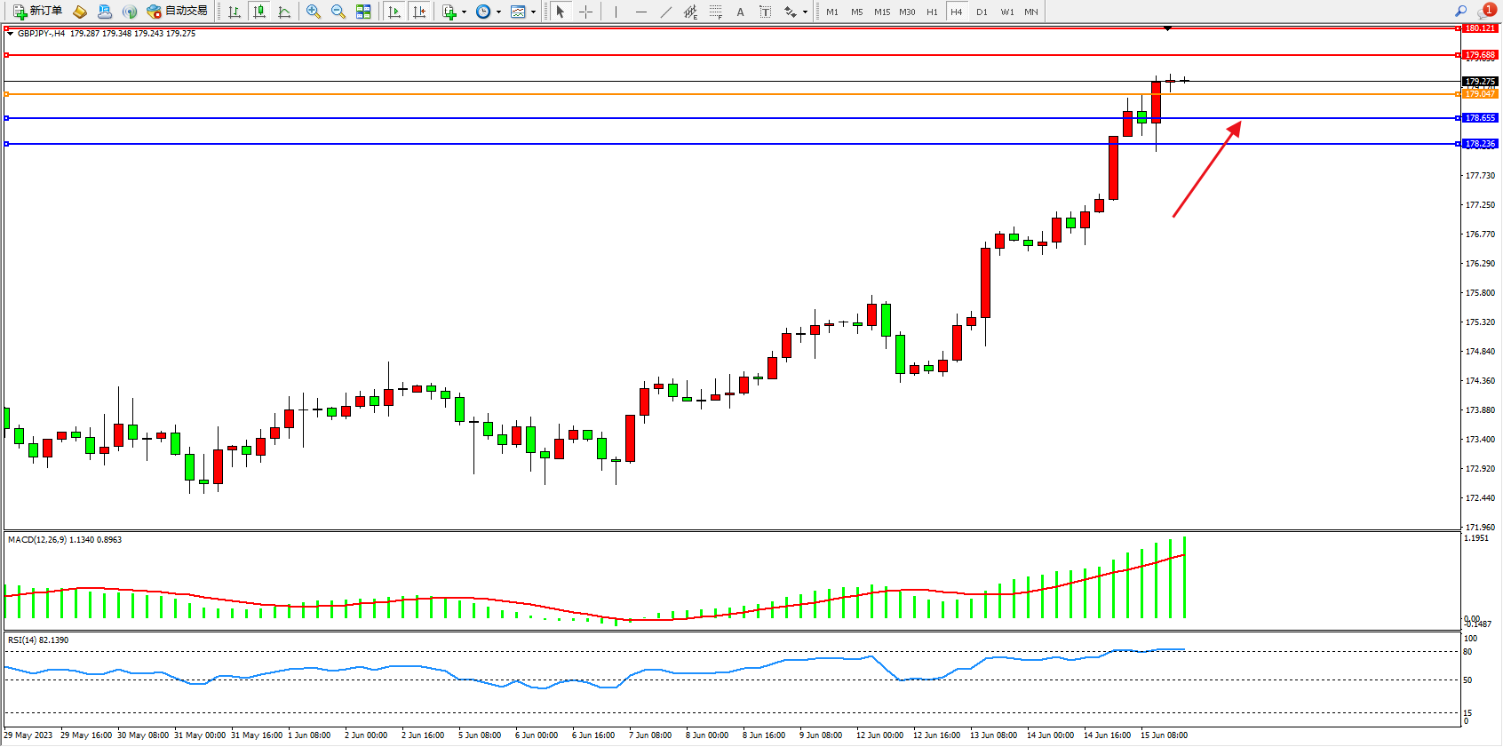Switch chart to line chart style

284,12
